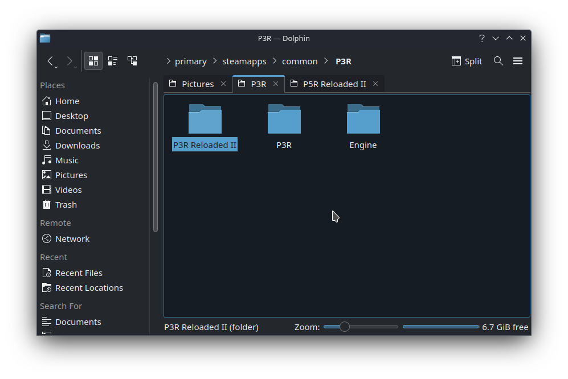Go back to previous folder

(50, 61)
